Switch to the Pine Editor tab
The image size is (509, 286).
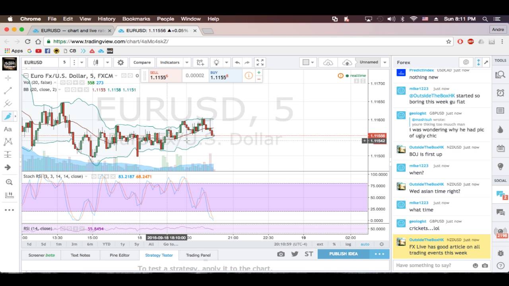coord(120,255)
